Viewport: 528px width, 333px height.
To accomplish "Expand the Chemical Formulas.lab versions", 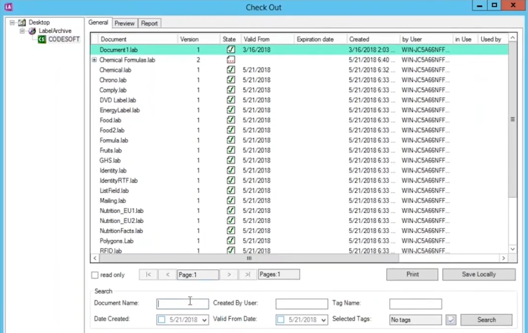I will click(94, 60).
